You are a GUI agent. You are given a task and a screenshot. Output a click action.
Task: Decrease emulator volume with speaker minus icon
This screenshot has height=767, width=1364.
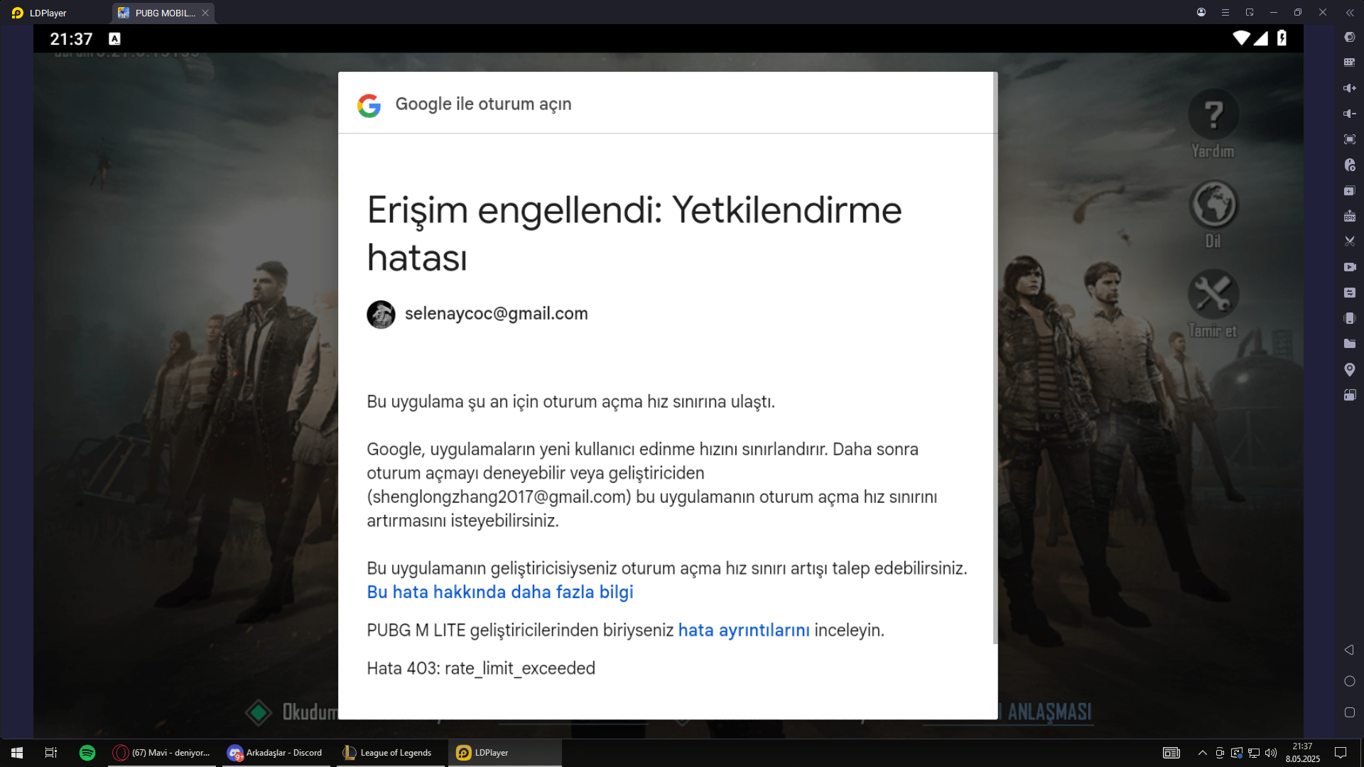(x=1350, y=114)
